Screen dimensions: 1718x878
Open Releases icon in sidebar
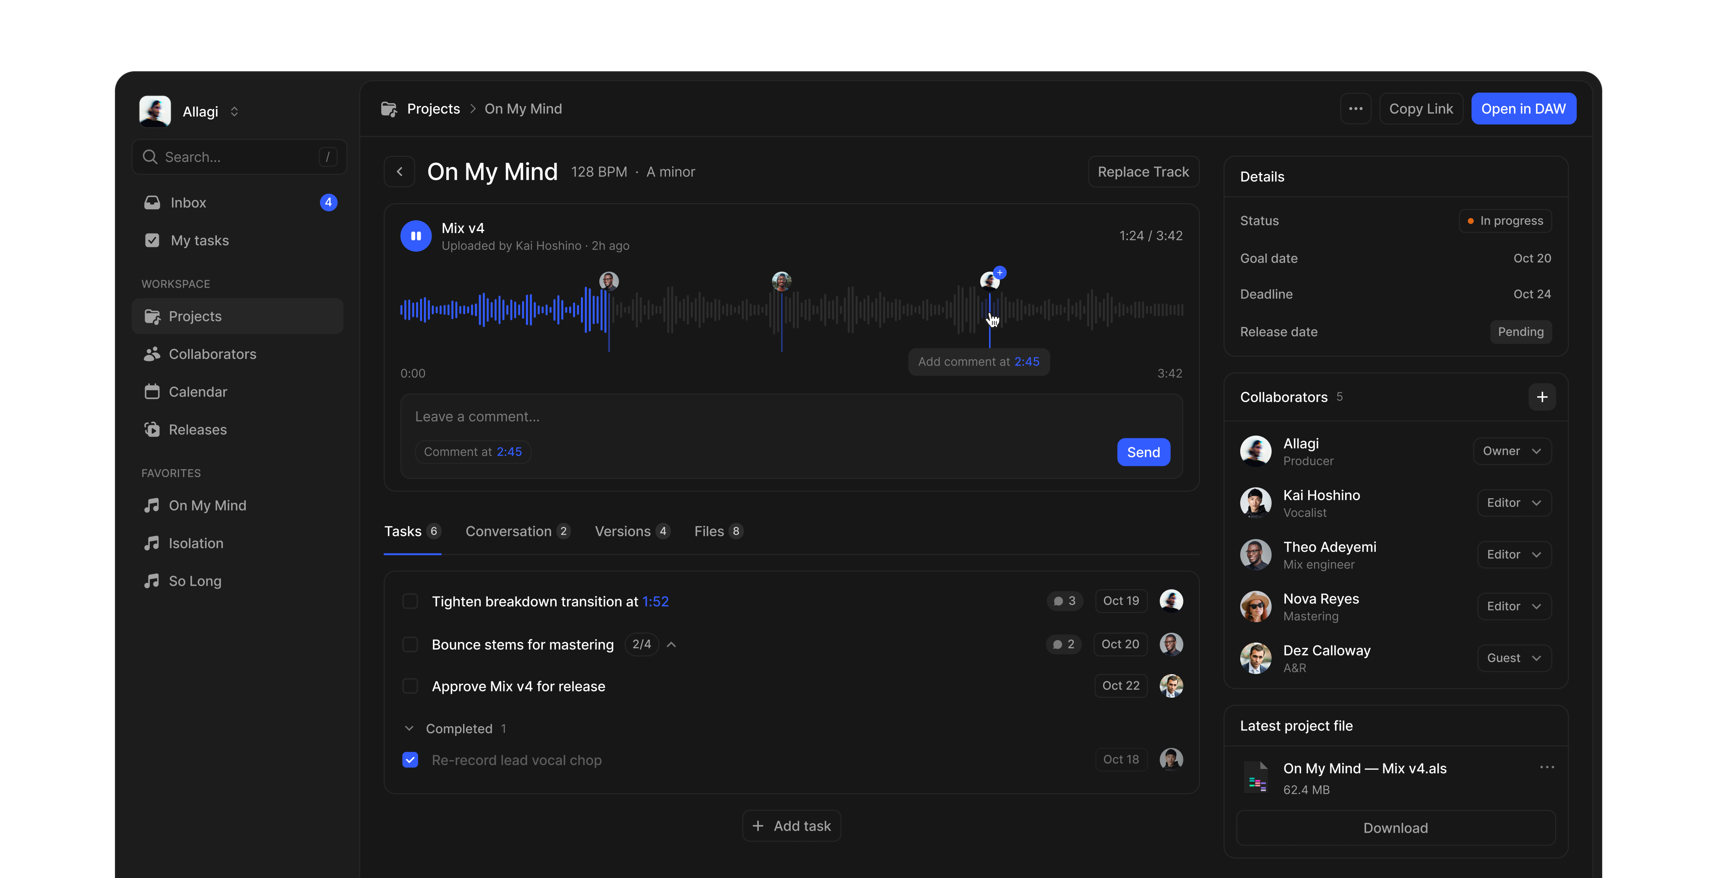(152, 429)
